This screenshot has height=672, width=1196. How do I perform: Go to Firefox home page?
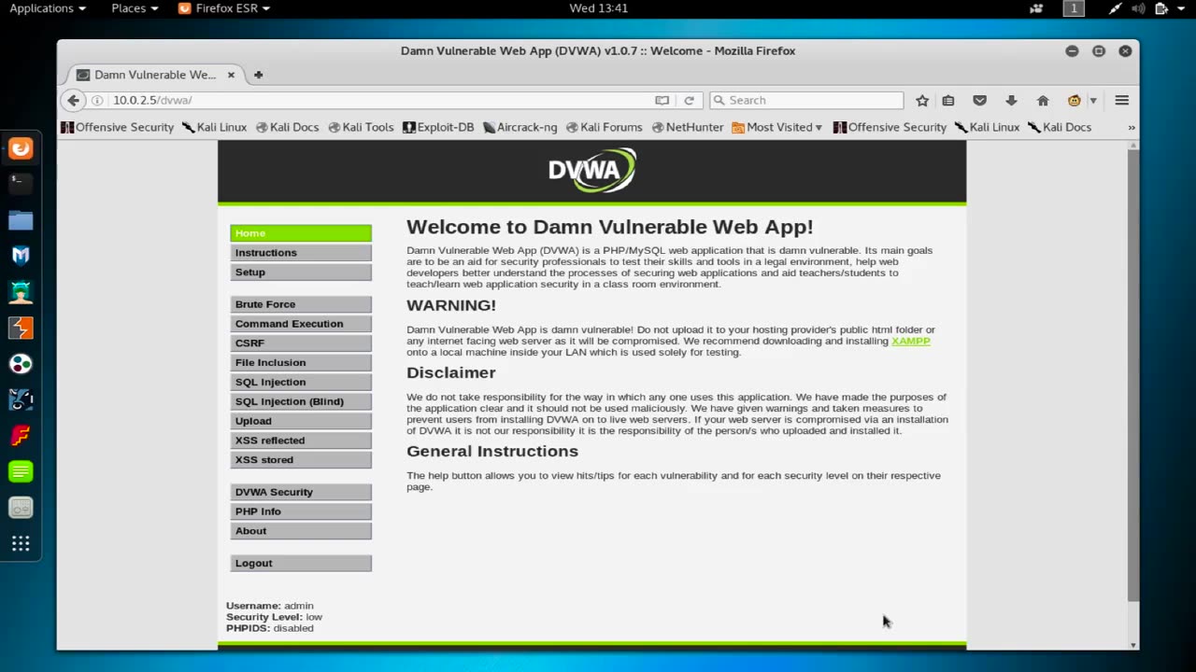click(x=1043, y=101)
